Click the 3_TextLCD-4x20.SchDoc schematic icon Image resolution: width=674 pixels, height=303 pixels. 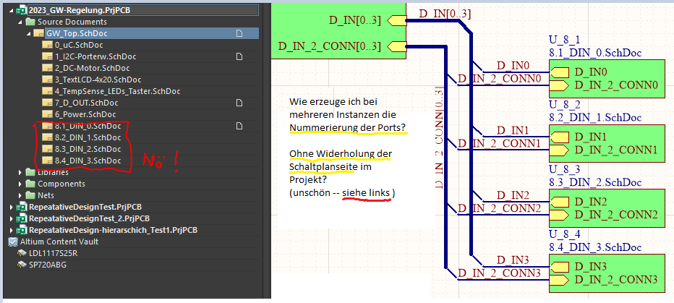pyautogui.click(x=46, y=80)
